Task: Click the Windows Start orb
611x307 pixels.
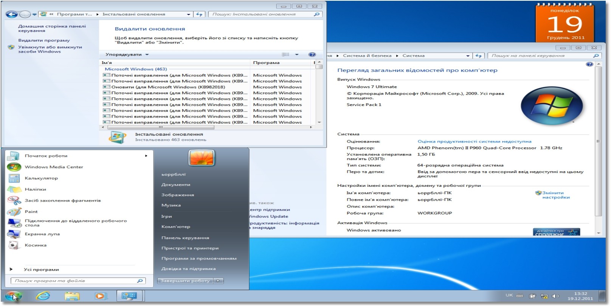Action: 13,296
